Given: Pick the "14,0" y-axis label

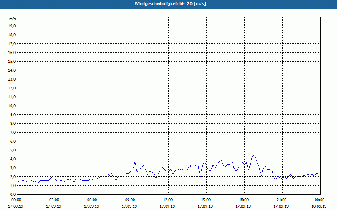Looking at the screenshot, I should click(12, 70).
